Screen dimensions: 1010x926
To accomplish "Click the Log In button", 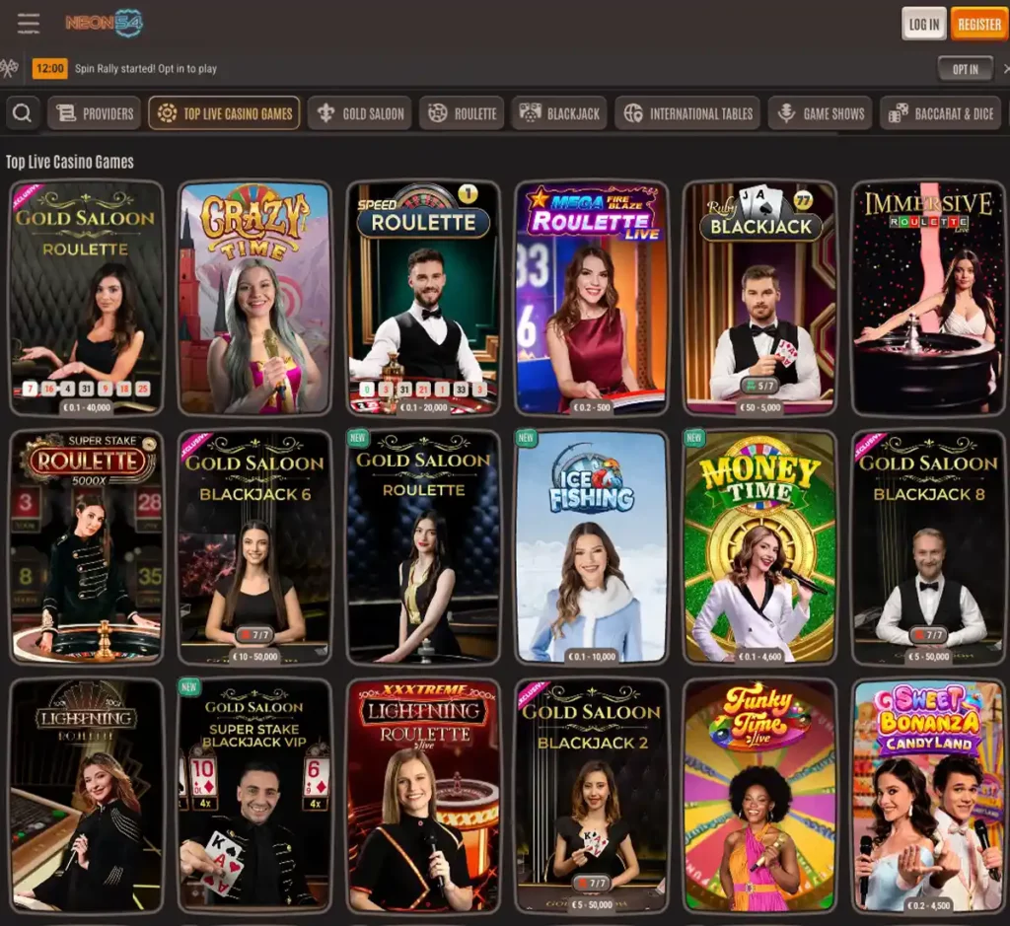I will (923, 24).
